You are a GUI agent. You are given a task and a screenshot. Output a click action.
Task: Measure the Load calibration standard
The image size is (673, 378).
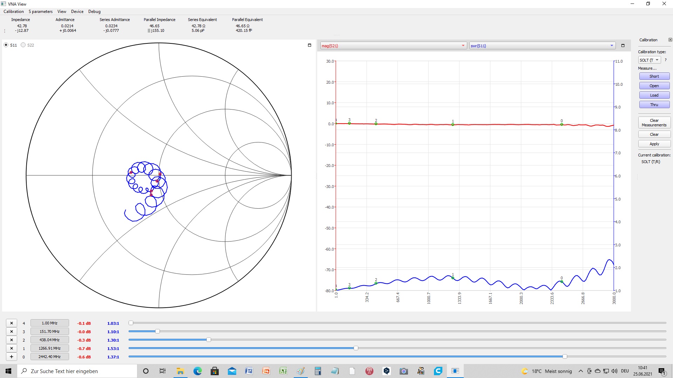654,95
